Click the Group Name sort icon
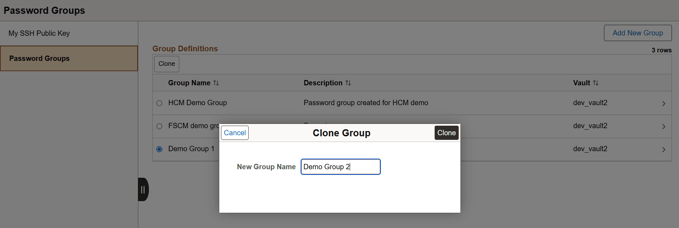The image size is (679, 228). click(216, 82)
